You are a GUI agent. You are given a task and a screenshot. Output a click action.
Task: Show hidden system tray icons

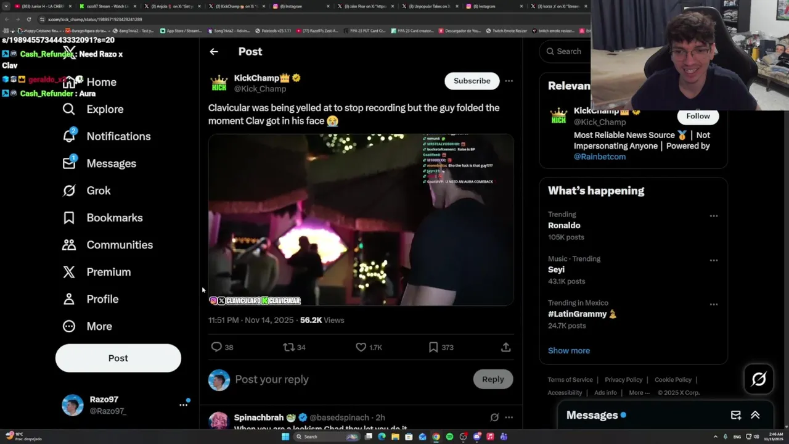tap(716, 437)
